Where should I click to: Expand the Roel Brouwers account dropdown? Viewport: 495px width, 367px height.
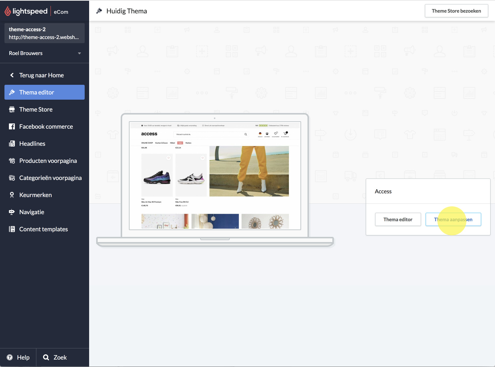pyautogui.click(x=79, y=53)
